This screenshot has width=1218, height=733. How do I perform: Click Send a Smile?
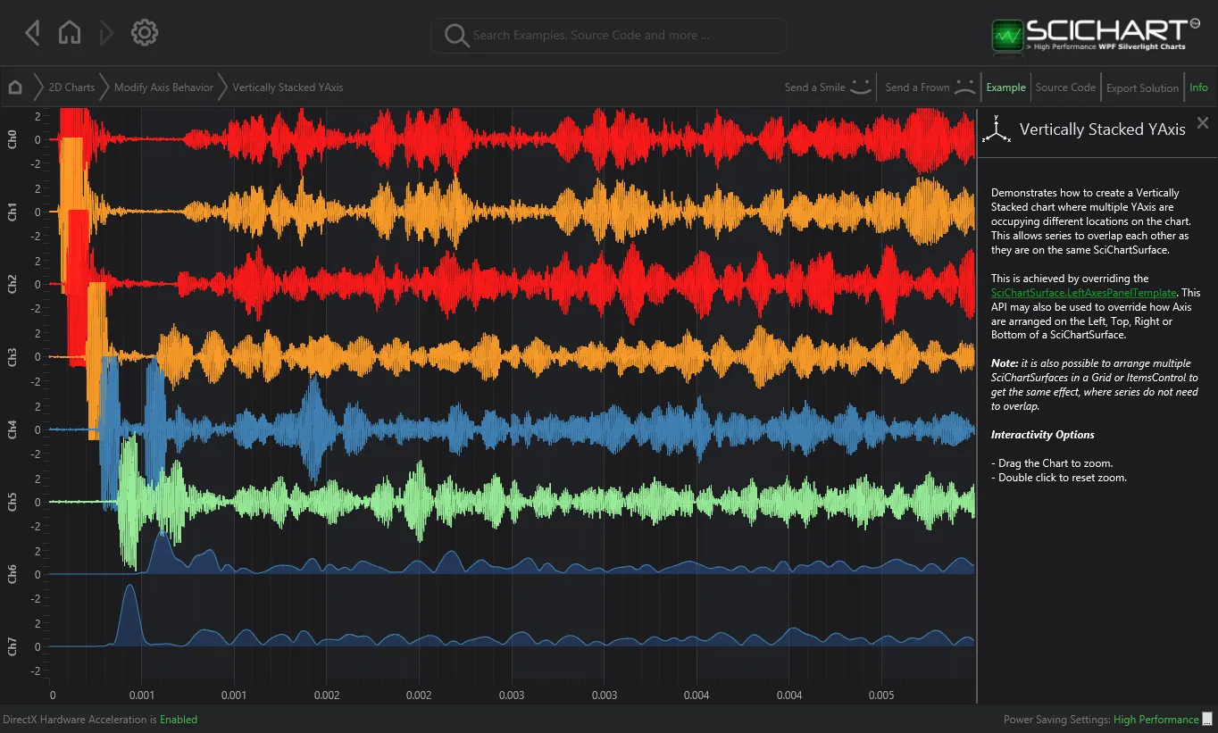tap(827, 87)
